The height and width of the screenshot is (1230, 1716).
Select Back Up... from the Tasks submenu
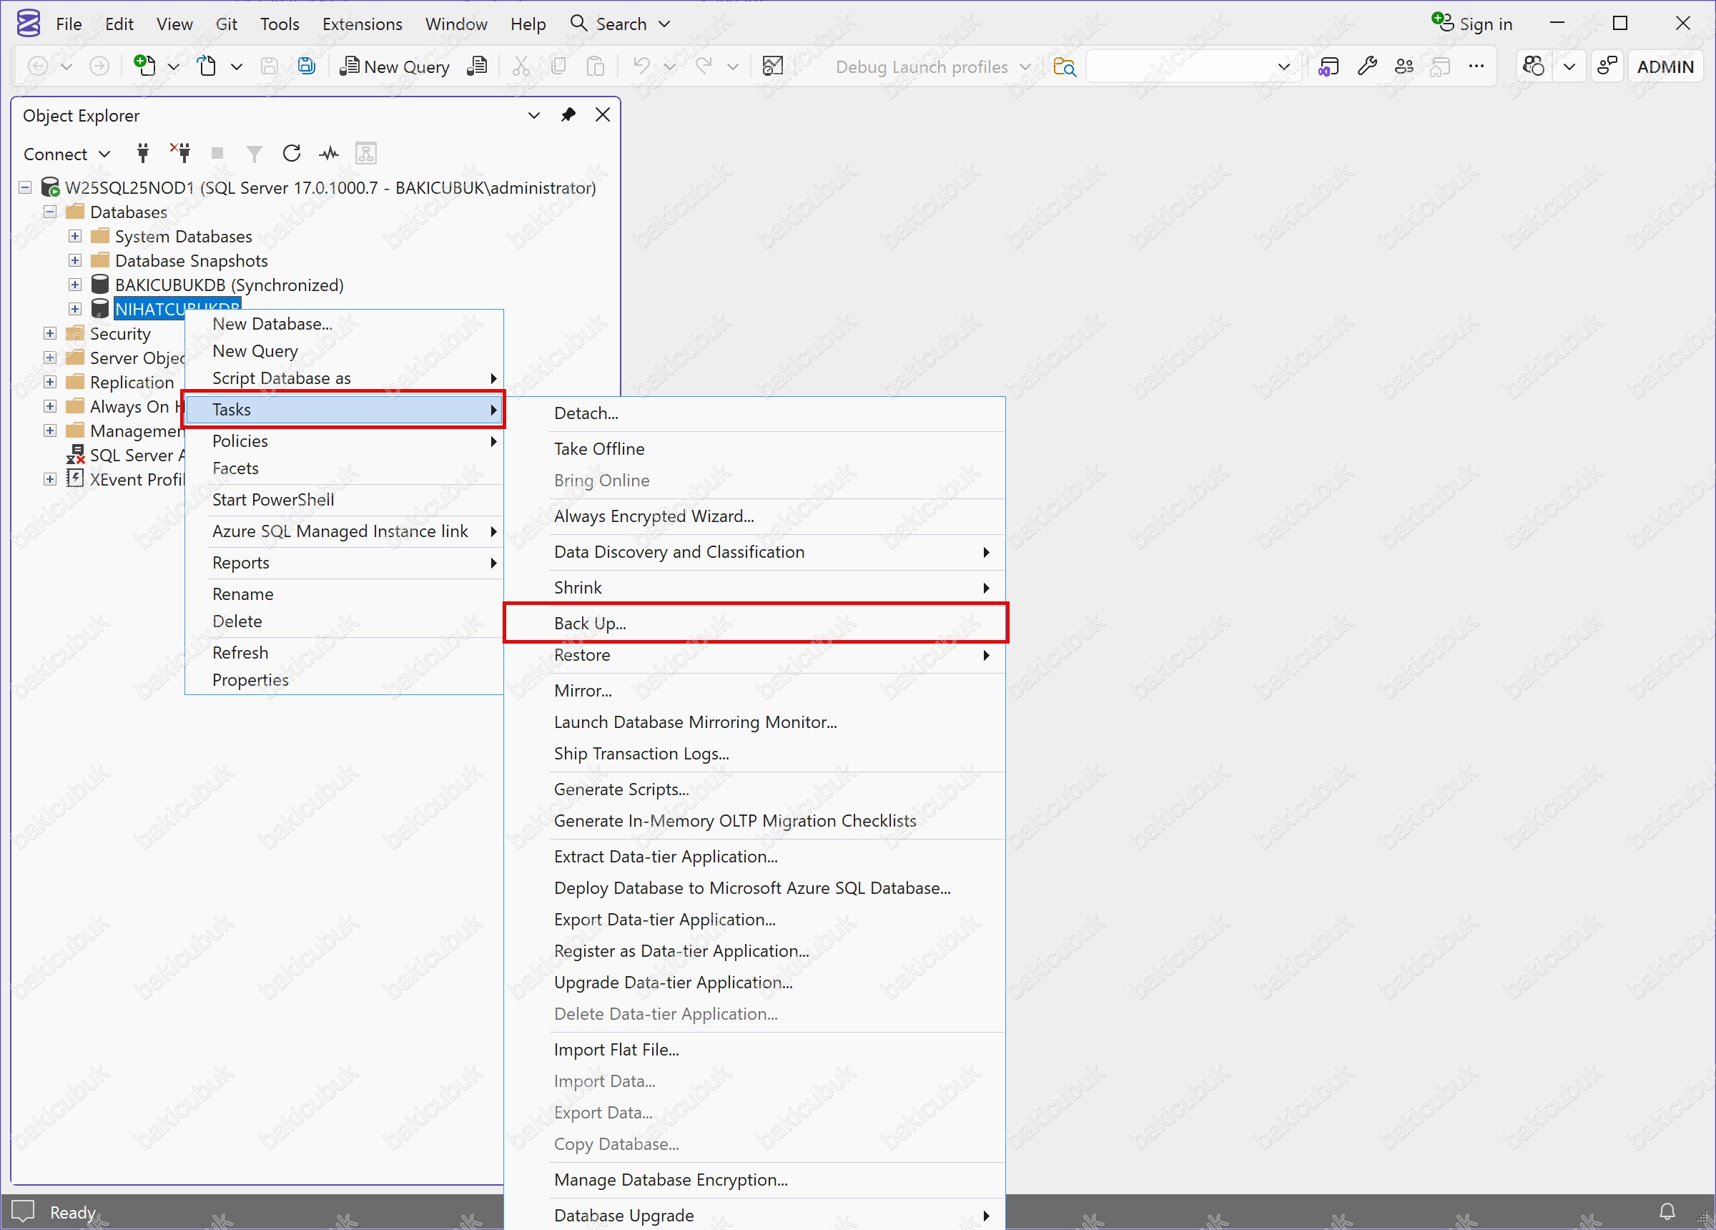click(x=590, y=624)
